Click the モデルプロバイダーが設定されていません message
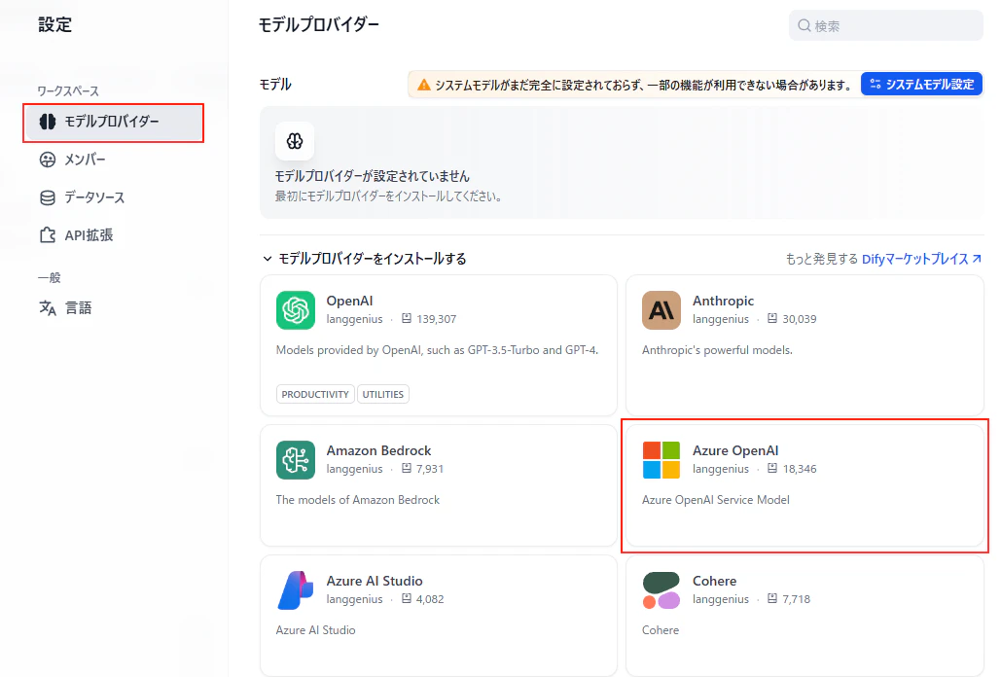Viewport: 1001px width, 677px height. coord(373,176)
